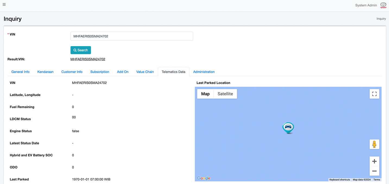The height and width of the screenshot is (184, 389).
Task: Select the Telematics Data tab
Action: coord(173,72)
